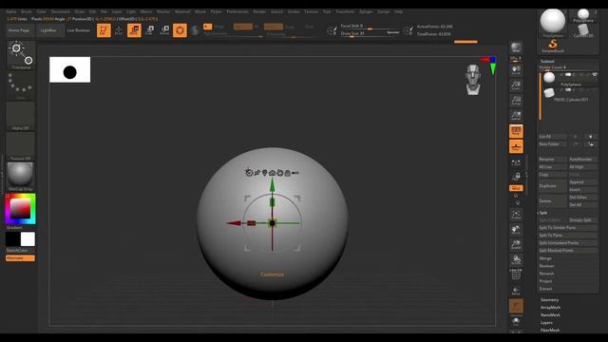Toggle PolyFrame line fill display
The image size is (608, 342).
[516, 275]
